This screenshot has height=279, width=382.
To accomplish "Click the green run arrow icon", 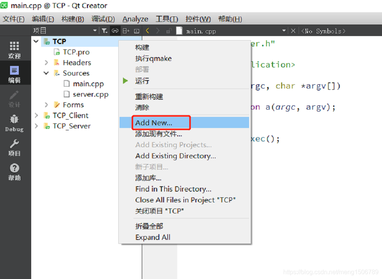I will pyautogui.click(x=125, y=81).
